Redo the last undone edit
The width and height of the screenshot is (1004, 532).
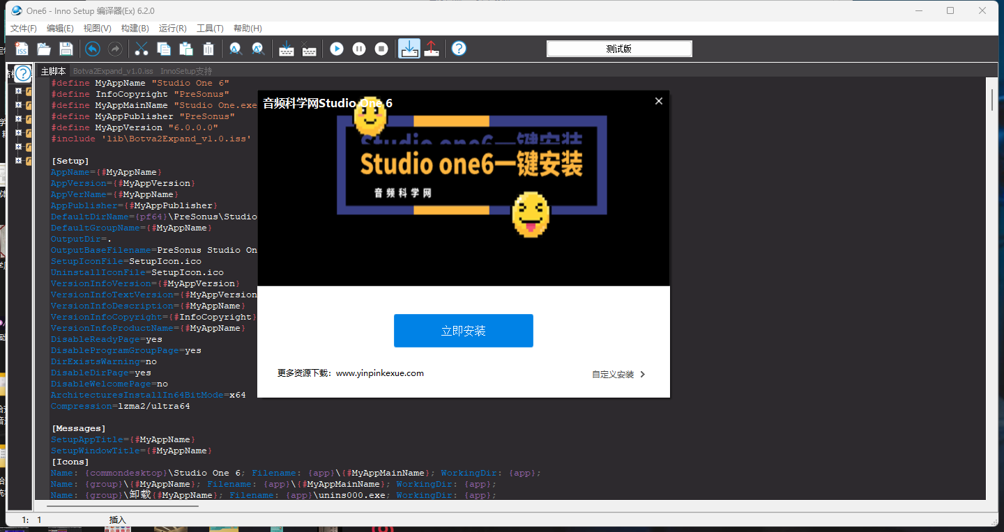tap(115, 49)
